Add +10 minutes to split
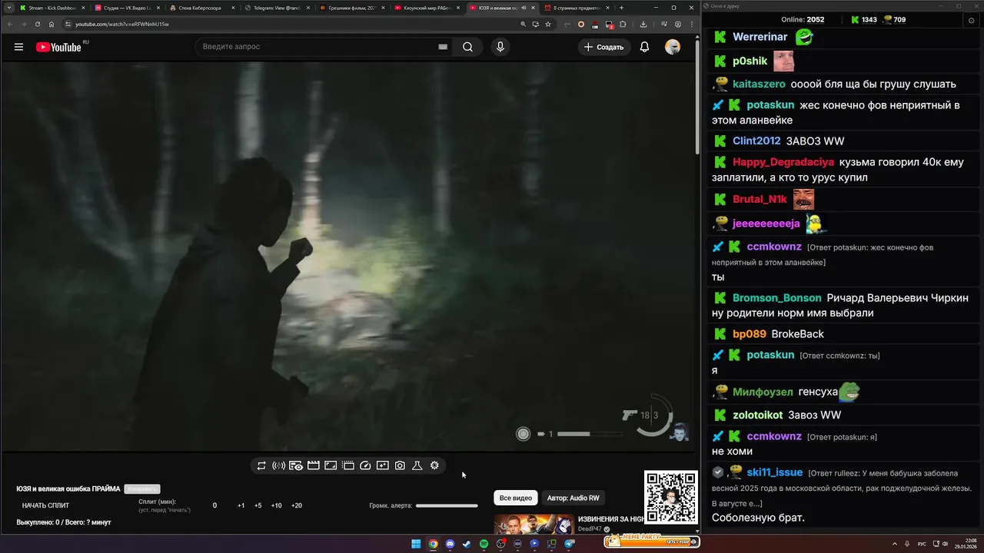 click(276, 505)
